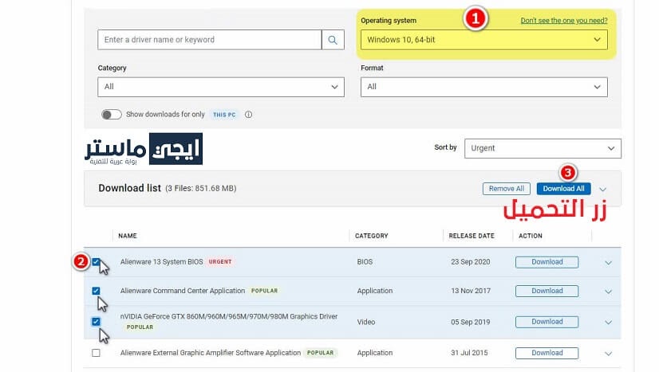
Task: Open the Operating system dropdown
Action: pos(483,40)
